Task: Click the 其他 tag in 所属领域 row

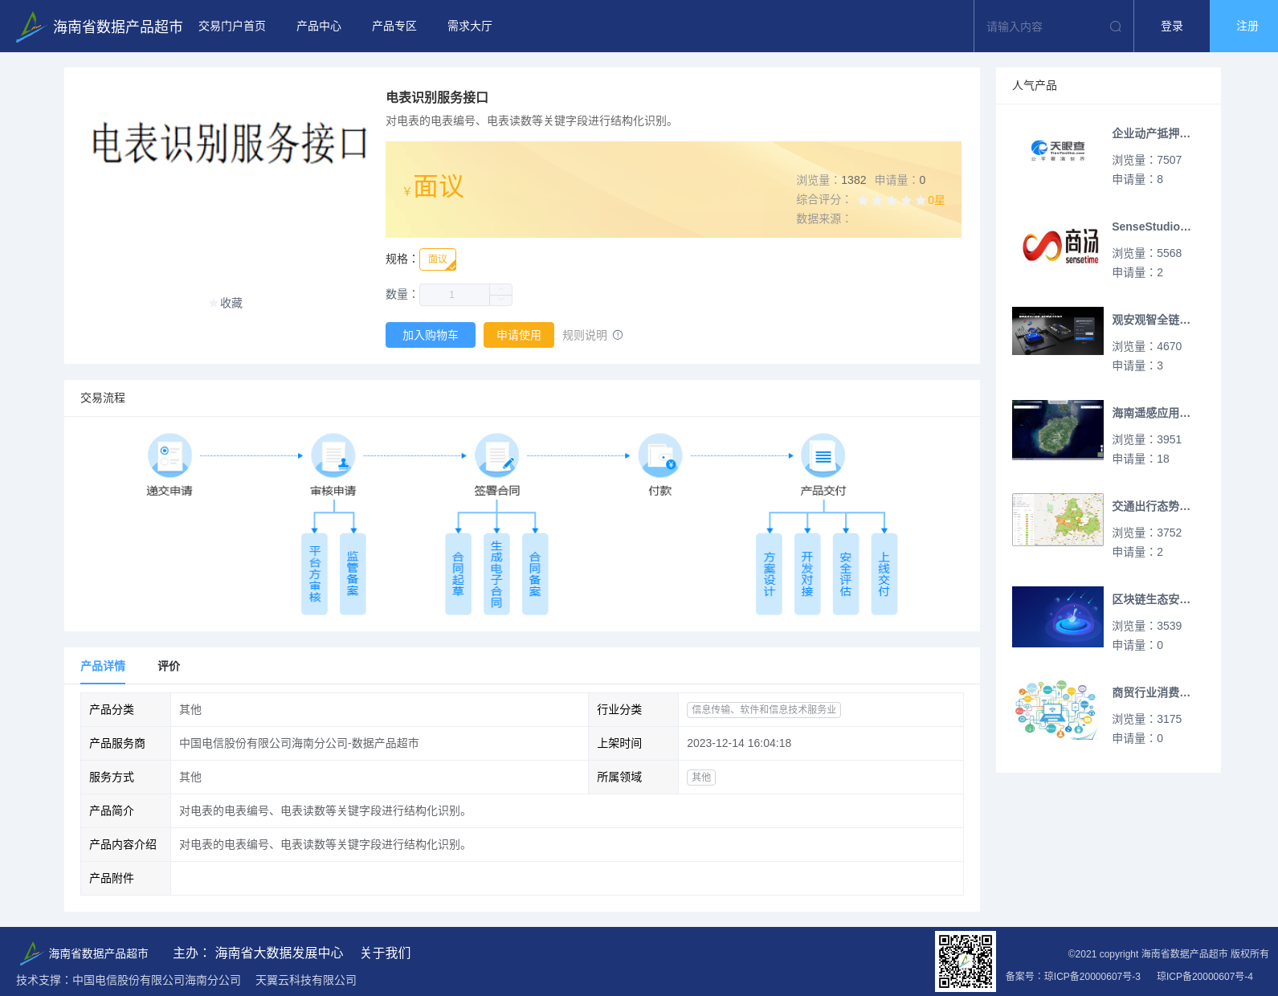Action: click(701, 777)
